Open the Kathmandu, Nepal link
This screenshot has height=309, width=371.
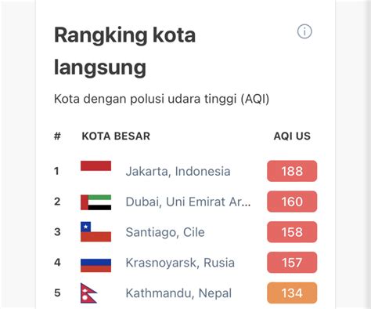click(178, 293)
